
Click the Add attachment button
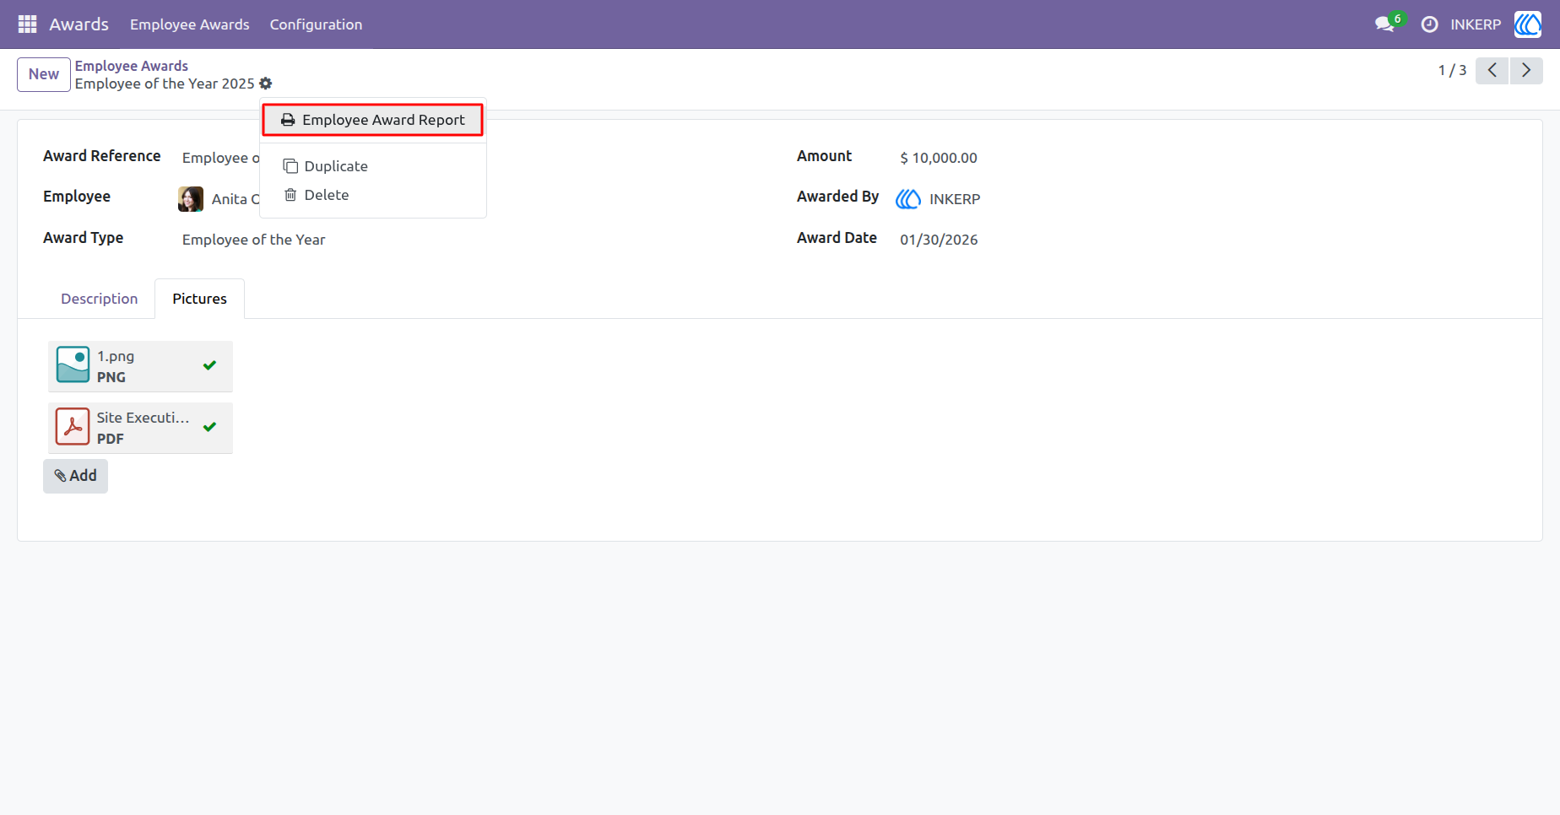click(x=76, y=476)
